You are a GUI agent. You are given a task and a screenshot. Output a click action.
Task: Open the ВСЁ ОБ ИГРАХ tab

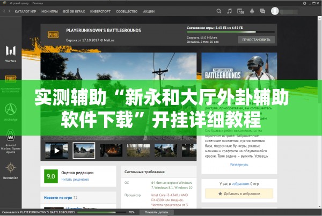74,11
